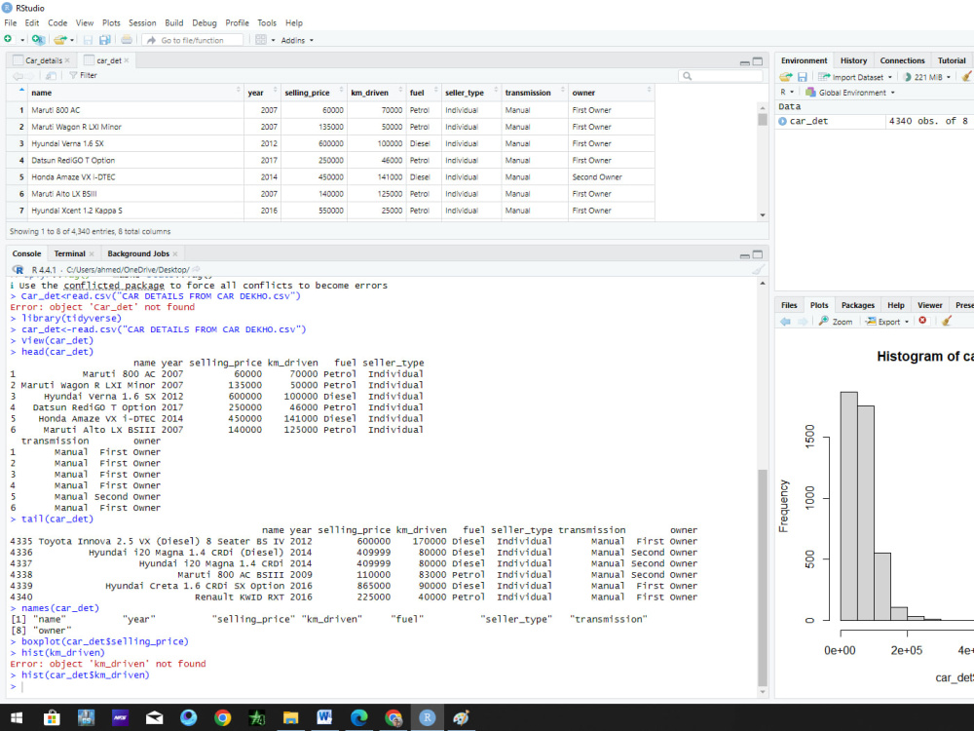Switch to the History tab

point(853,60)
